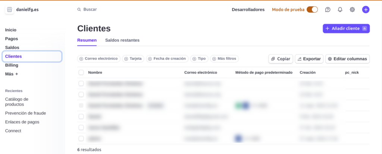The image size is (382, 154).
Task: Open the Correo electrónico filter
Action: [x=99, y=59]
